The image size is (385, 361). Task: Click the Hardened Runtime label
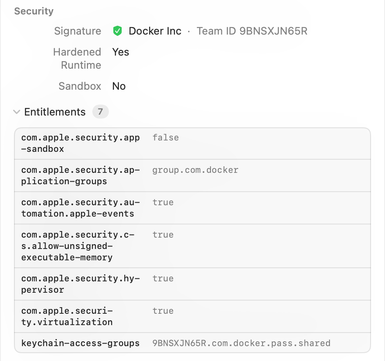tap(77, 59)
